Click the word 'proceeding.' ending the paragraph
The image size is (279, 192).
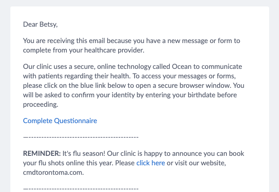point(41,105)
